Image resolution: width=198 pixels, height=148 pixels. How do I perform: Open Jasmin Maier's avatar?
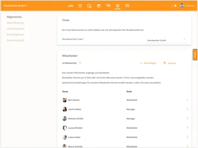pos(65,109)
